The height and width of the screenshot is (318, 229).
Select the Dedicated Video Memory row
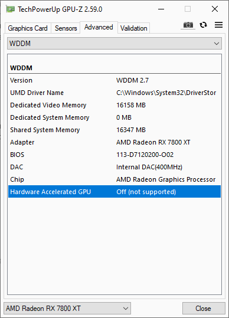(114, 105)
